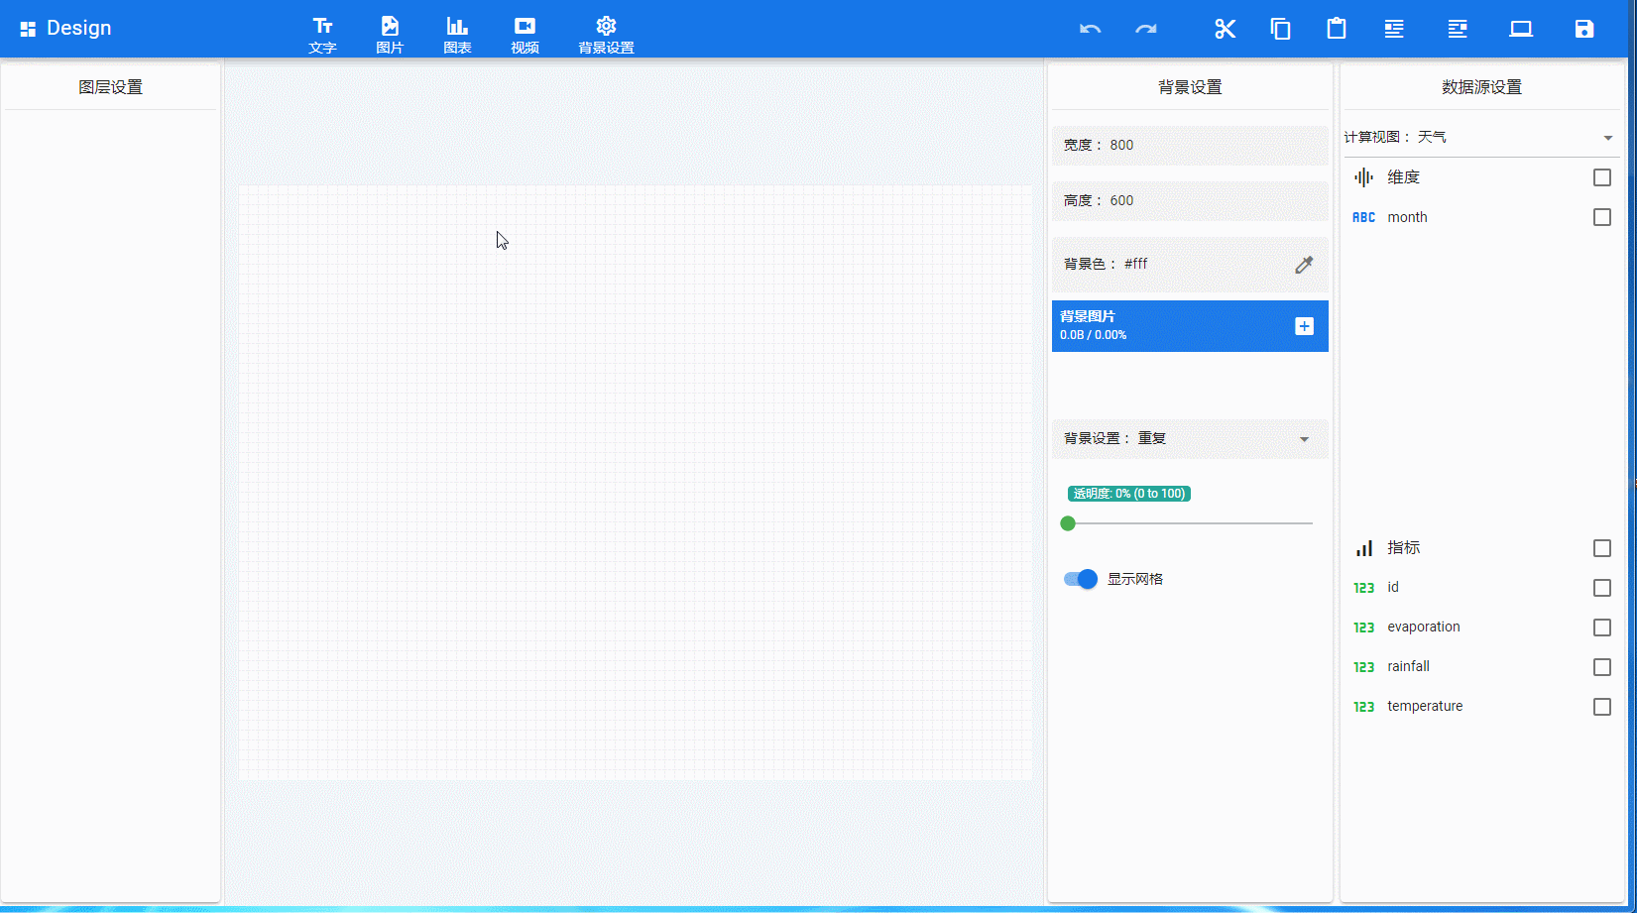Click the 123 icon beside id
The width and height of the screenshot is (1637, 913).
pos(1364,588)
